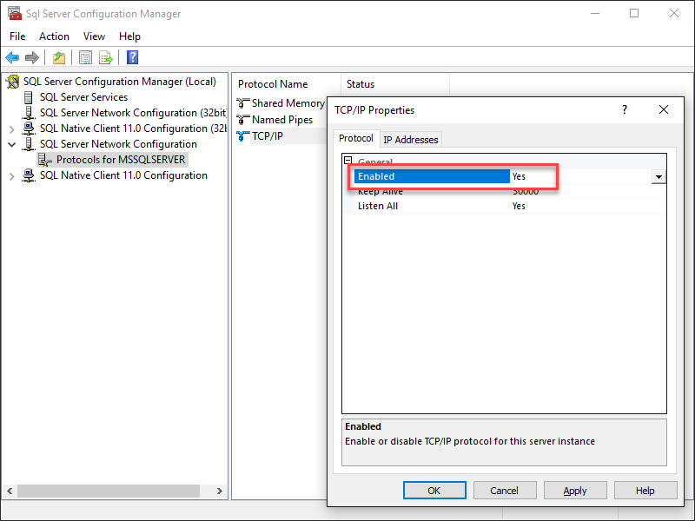The width and height of the screenshot is (695, 521).
Task: Switch to the Protocol tab
Action: [356, 138]
